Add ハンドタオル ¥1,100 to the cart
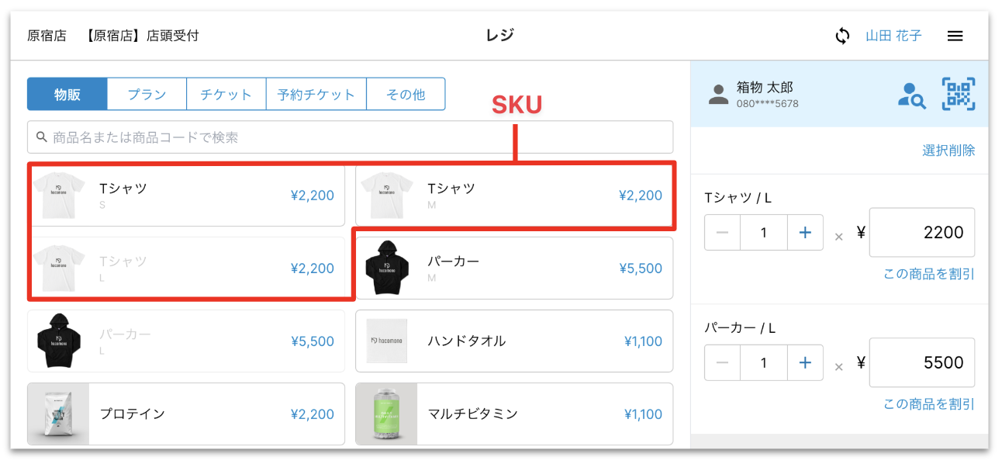1002x464 pixels. 514,341
